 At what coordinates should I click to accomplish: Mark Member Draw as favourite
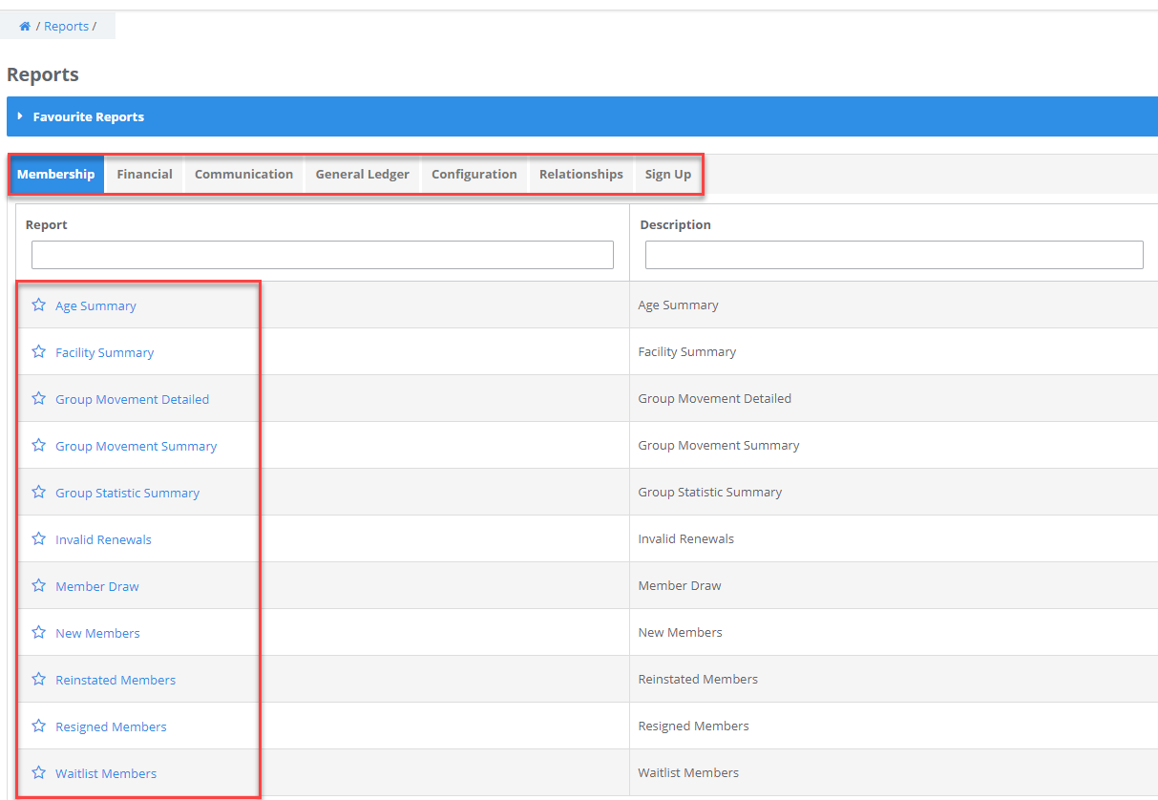coord(38,585)
